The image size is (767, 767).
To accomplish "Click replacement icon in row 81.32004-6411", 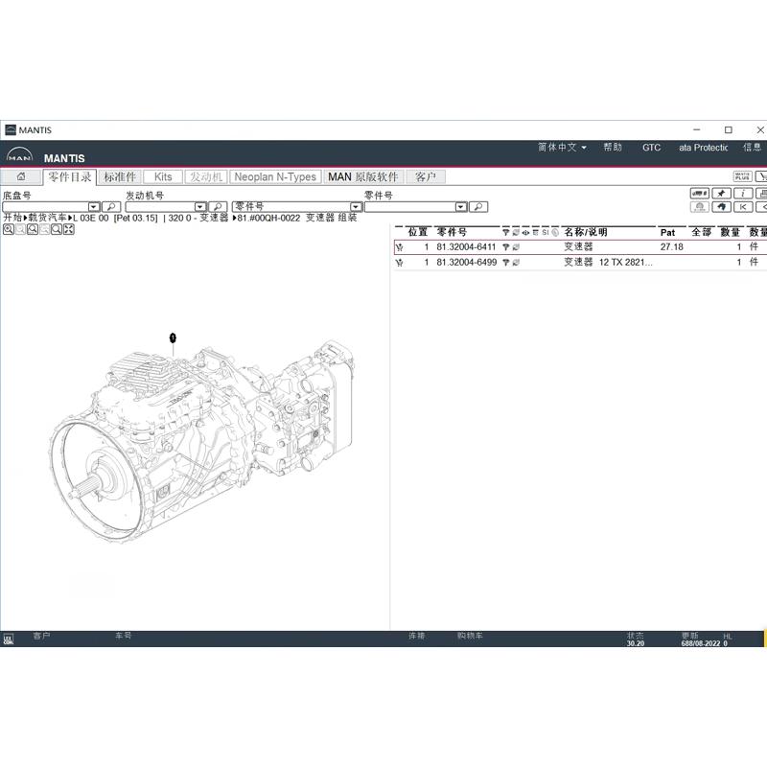I will [516, 247].
